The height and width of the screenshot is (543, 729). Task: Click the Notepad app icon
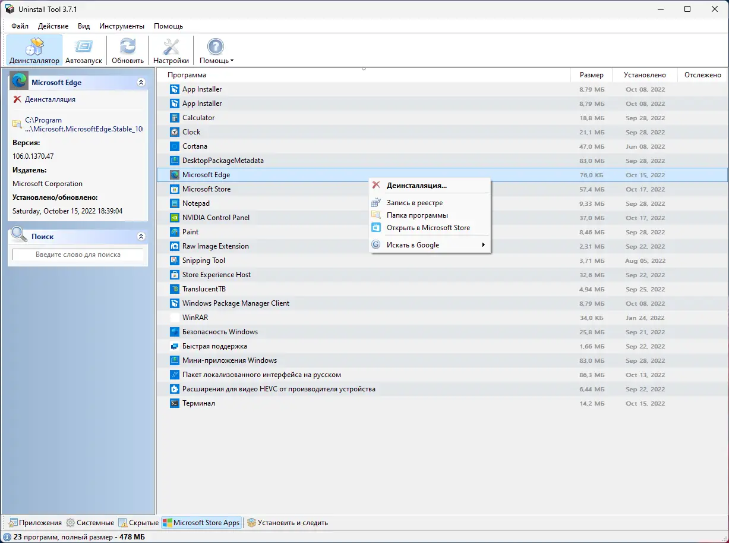(x=174, y=203)
